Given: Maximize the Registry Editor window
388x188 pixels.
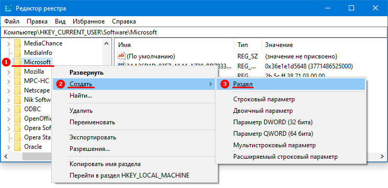Looking at the screenshot, I should [x=351, y=8].
